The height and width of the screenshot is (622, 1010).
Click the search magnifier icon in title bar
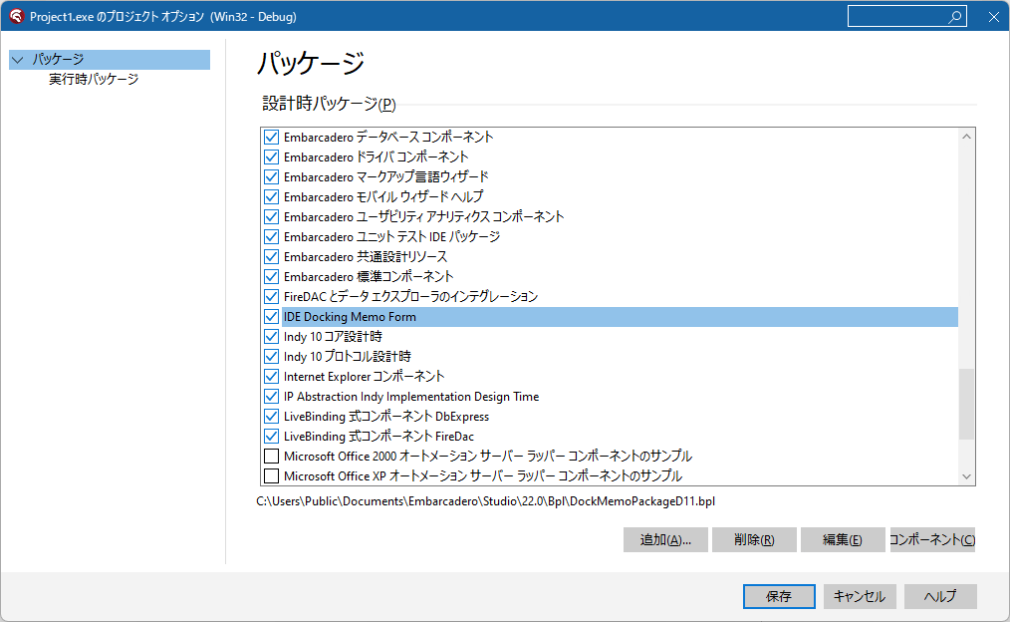pyautogui.click(x=954, y=17)
